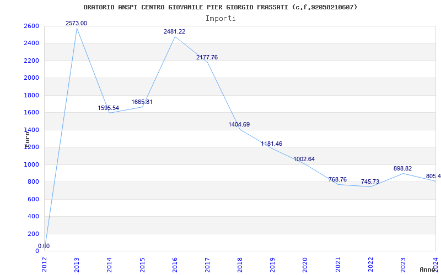Click the 745.73 data label
441x275 pixels.
point(370,182)
